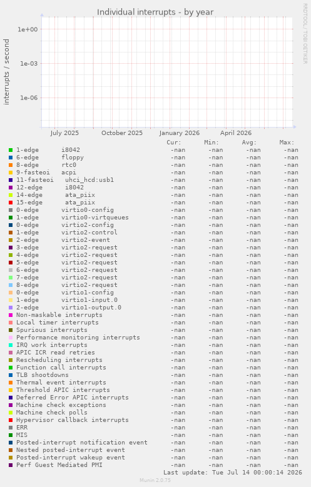The image size is (311, 487).
Task: Click the January 2026 axis label
Action: pos(180,133)
